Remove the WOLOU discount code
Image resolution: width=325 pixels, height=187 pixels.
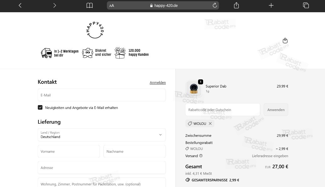click(x=210, y=124)
